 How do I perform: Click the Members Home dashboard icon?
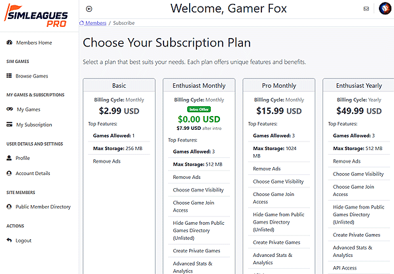click(9, 43)
